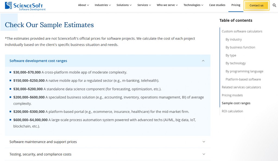Click the $600,000–$4,000,000 automation system estimate
Screen dimensions: 278x161
point(105,123)
